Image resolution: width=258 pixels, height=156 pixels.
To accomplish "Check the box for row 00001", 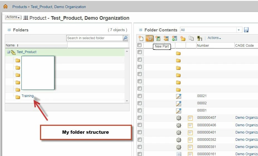I will 140,110.
